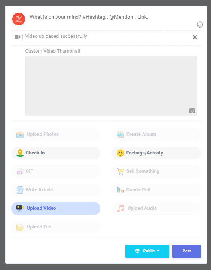Click the Upload Video camcorder icon
Image resolution: width=211 pixels, height=270 pixels.
click(20, 208)
